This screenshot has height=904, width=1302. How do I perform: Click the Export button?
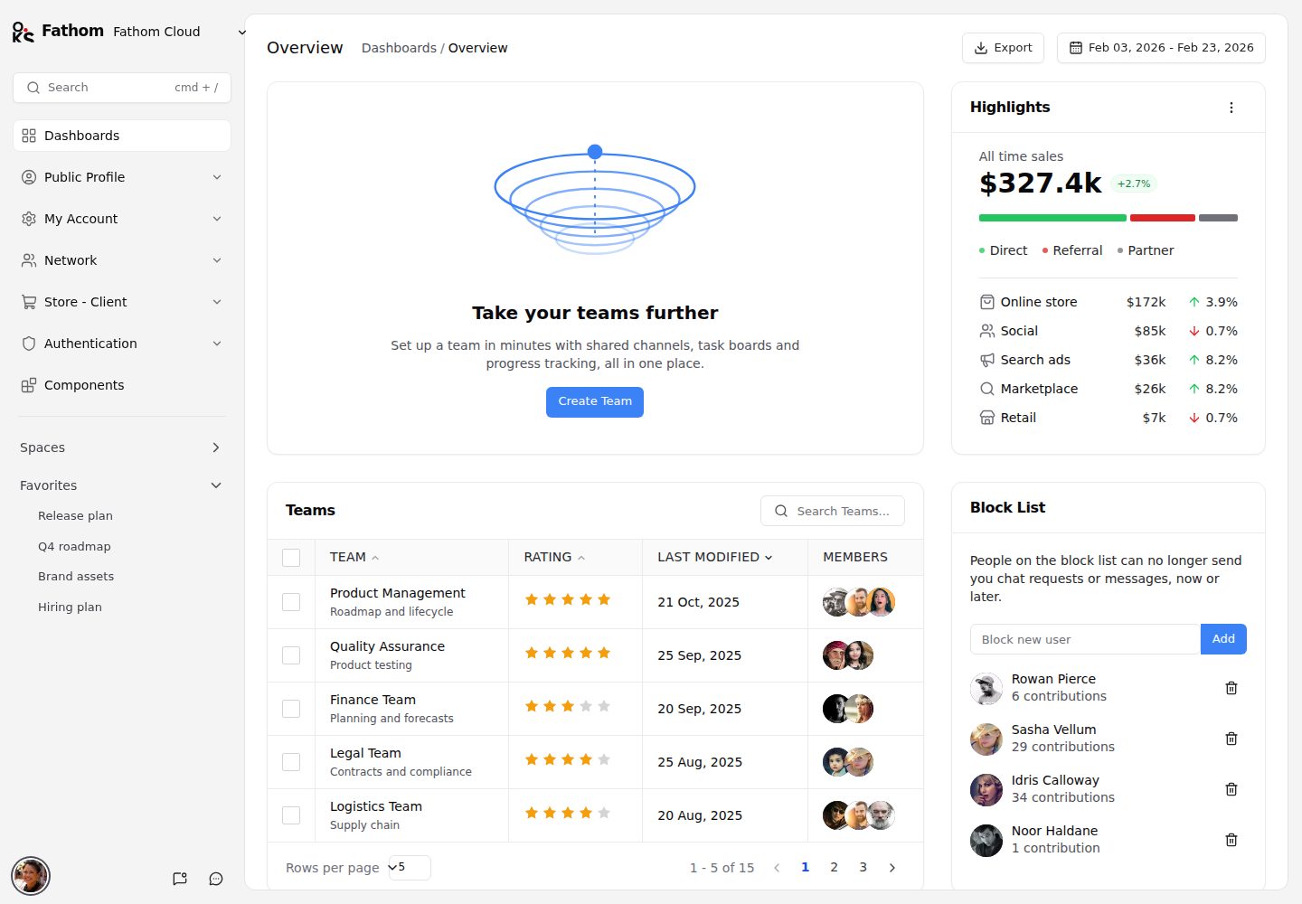[x=1003, y=48]
